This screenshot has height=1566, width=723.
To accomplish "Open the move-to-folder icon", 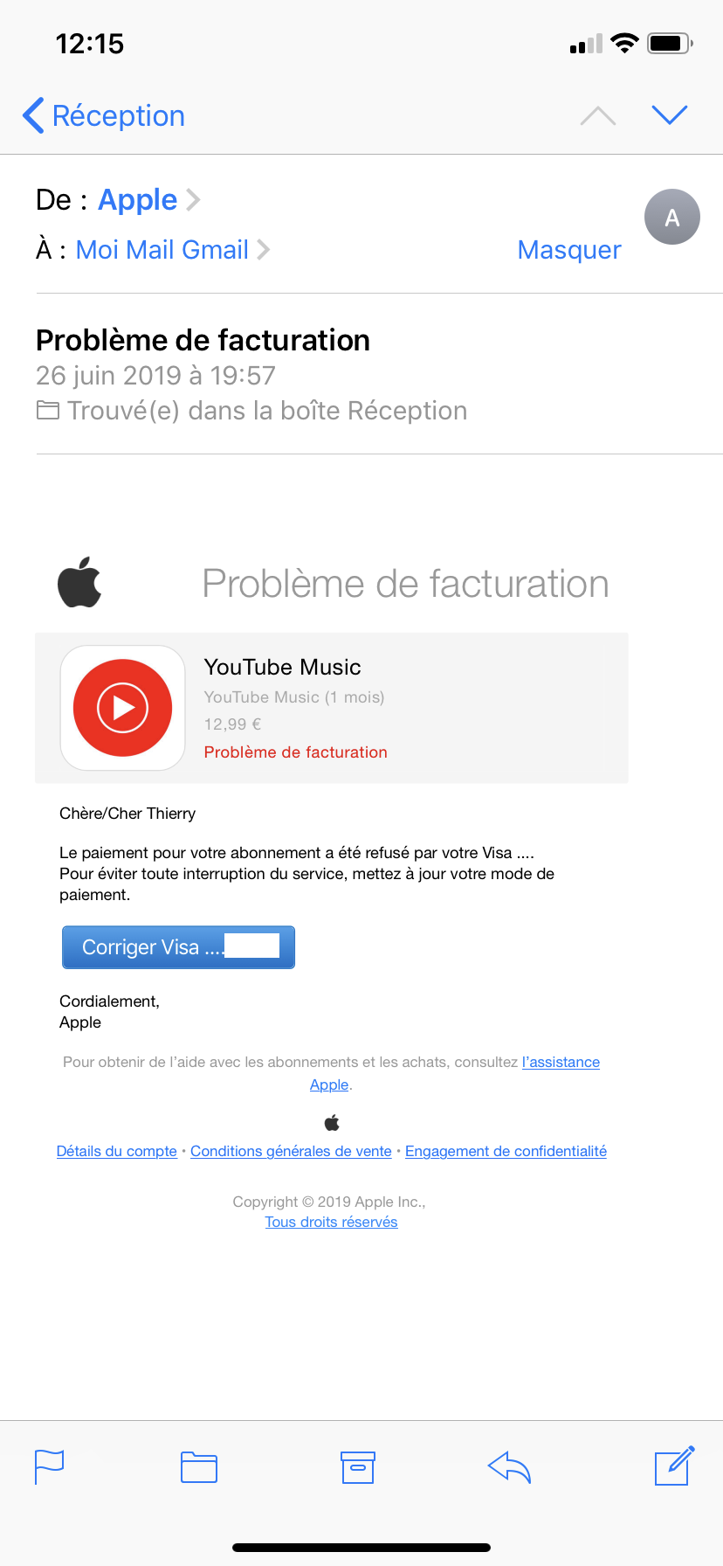I will (x=199, y=1466).
